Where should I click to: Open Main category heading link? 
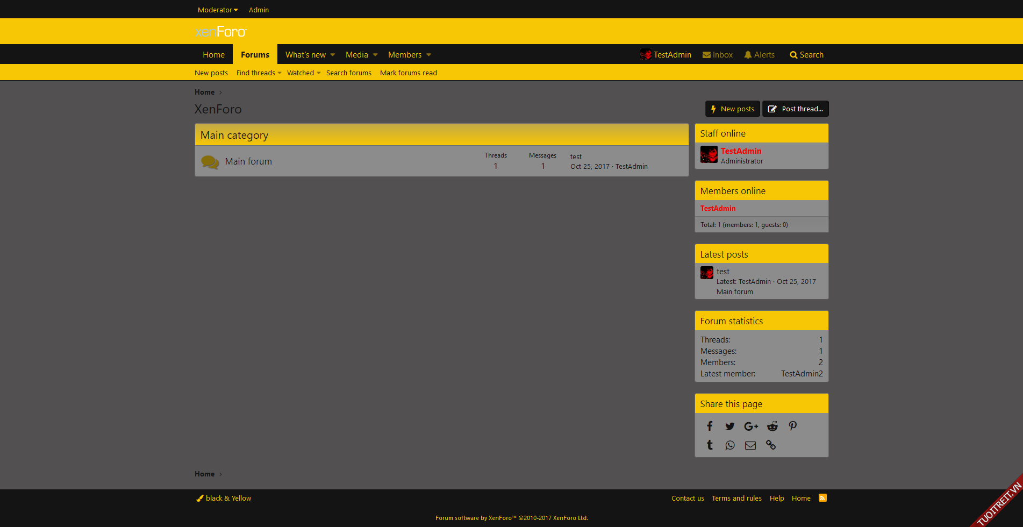[234, 135]
